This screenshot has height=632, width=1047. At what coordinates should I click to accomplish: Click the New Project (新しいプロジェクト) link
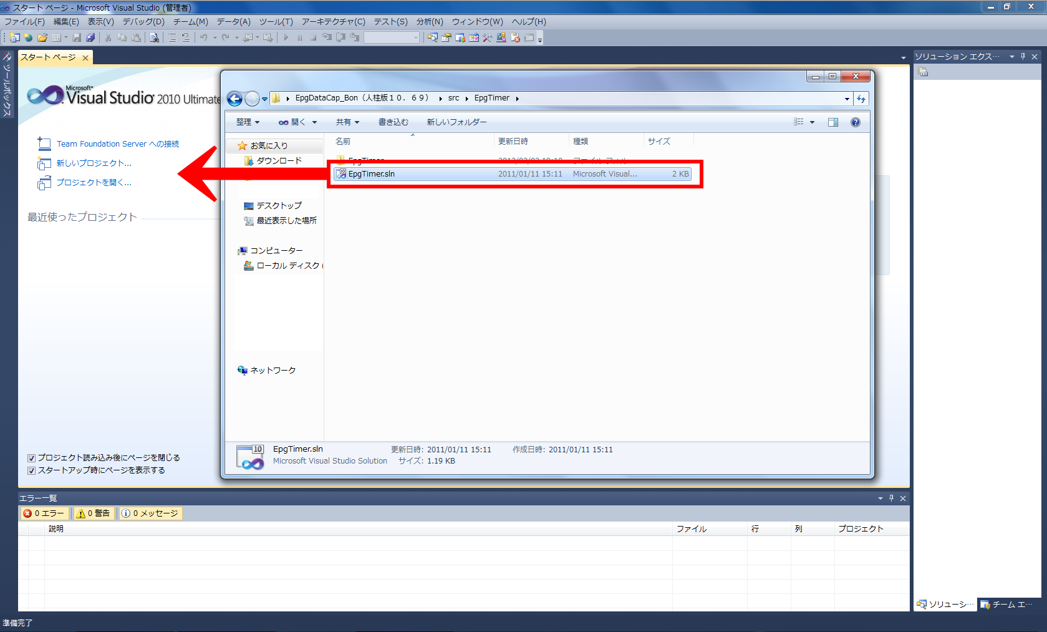(94, 163)
